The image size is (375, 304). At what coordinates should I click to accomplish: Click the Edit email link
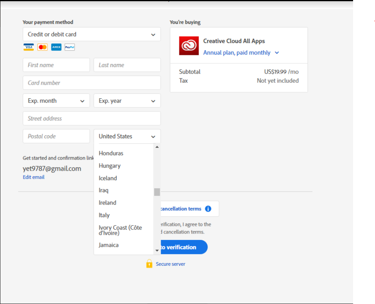pyautogui.click(x=33, y=177)
